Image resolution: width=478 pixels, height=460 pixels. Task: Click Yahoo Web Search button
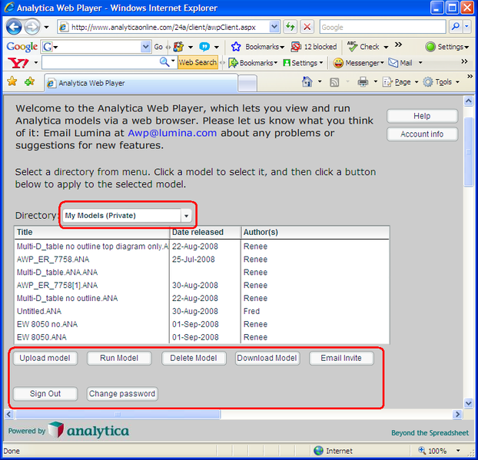click(x=198, y=62)
